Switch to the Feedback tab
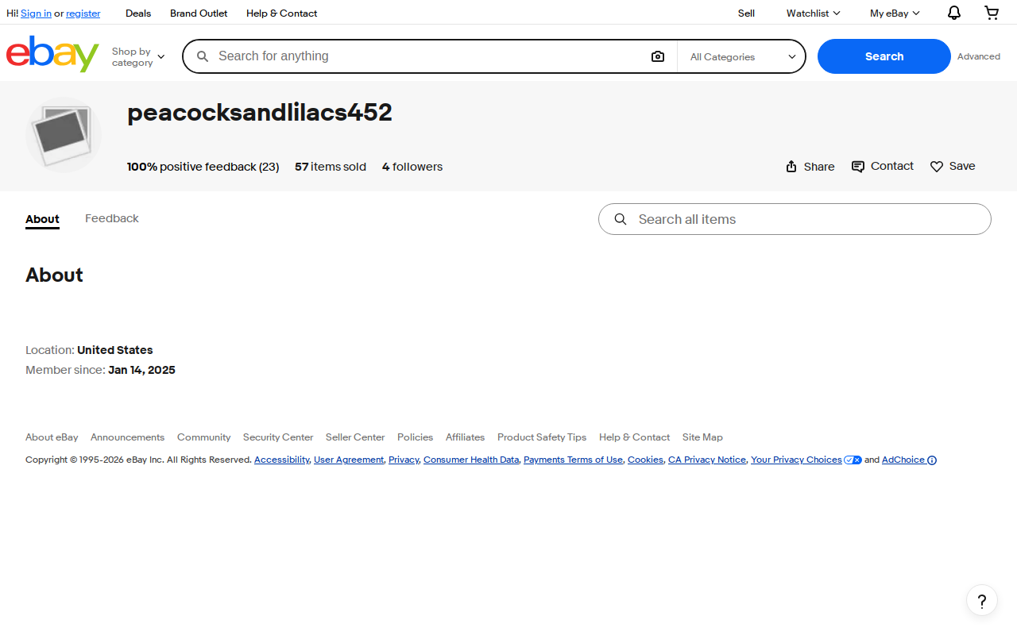 [112, 218]
